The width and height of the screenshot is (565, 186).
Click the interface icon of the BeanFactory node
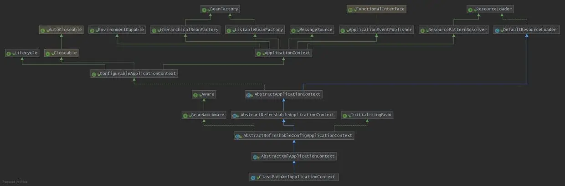(205, 10)
